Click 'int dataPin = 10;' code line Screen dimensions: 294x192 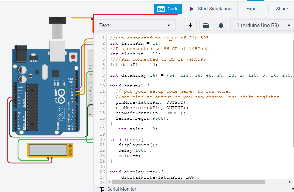click(x=133, y=65)
